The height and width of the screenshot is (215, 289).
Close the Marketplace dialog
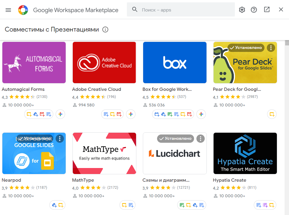pyautogui.click(x=281, y=9)
